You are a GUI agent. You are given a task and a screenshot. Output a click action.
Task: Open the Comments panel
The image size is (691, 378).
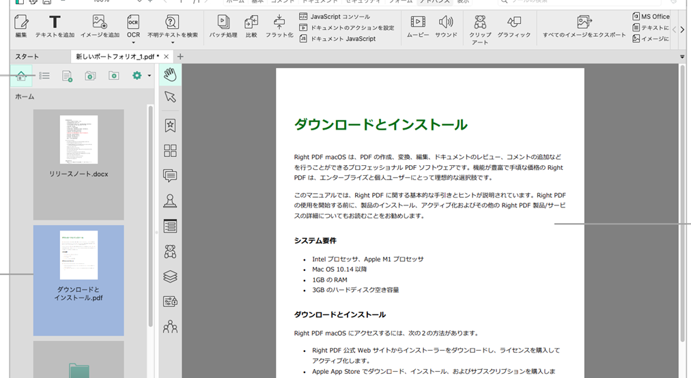[170, 176]
